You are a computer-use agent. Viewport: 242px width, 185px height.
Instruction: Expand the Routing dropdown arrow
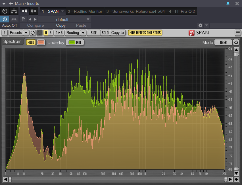(83, 33)
